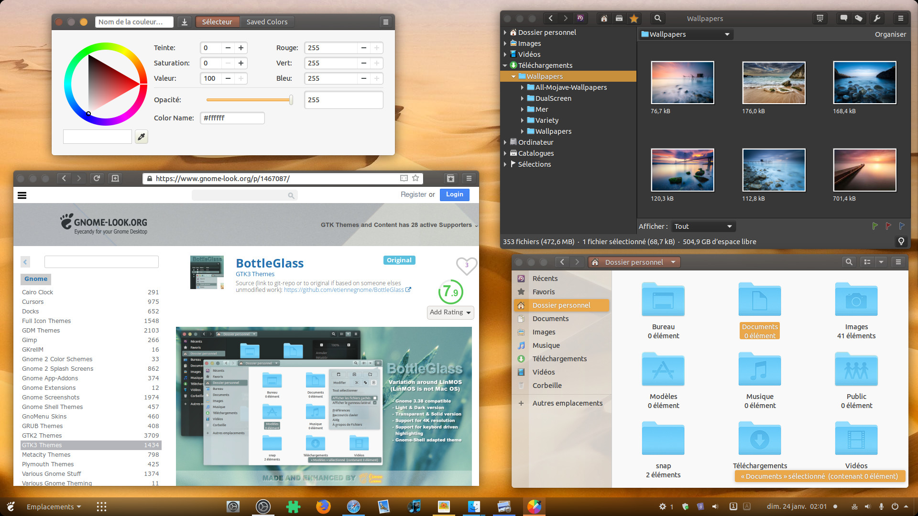Select the Images folder in Dossier personnel

click(856, 311)
